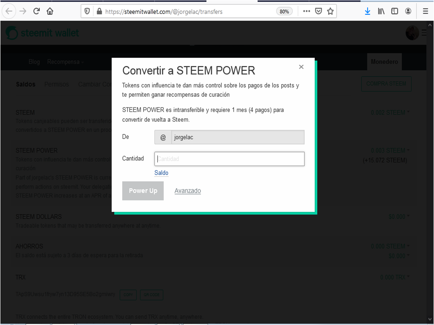Screen dimensions: 434x325
Task: Go to the Blog tab
Action: click(x=34, y=62)
